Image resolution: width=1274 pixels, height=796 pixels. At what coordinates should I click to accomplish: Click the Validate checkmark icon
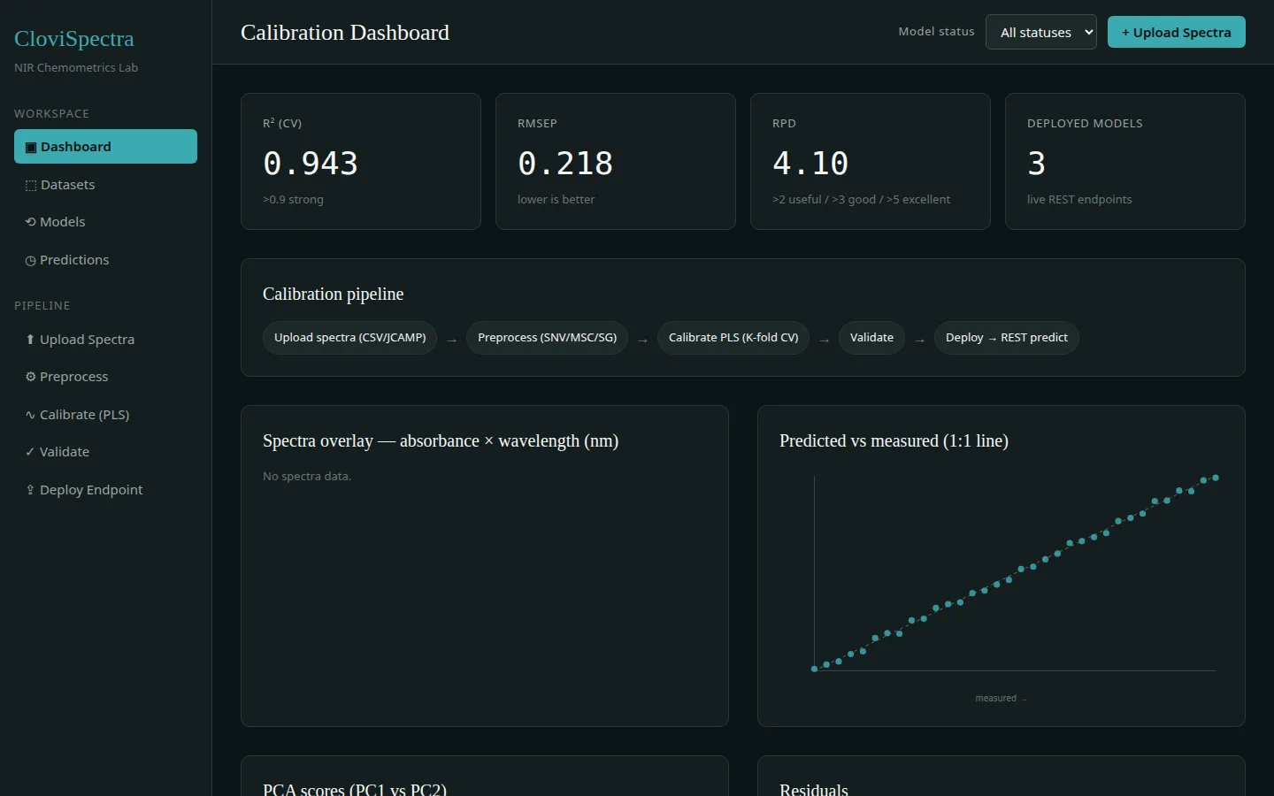30,452
